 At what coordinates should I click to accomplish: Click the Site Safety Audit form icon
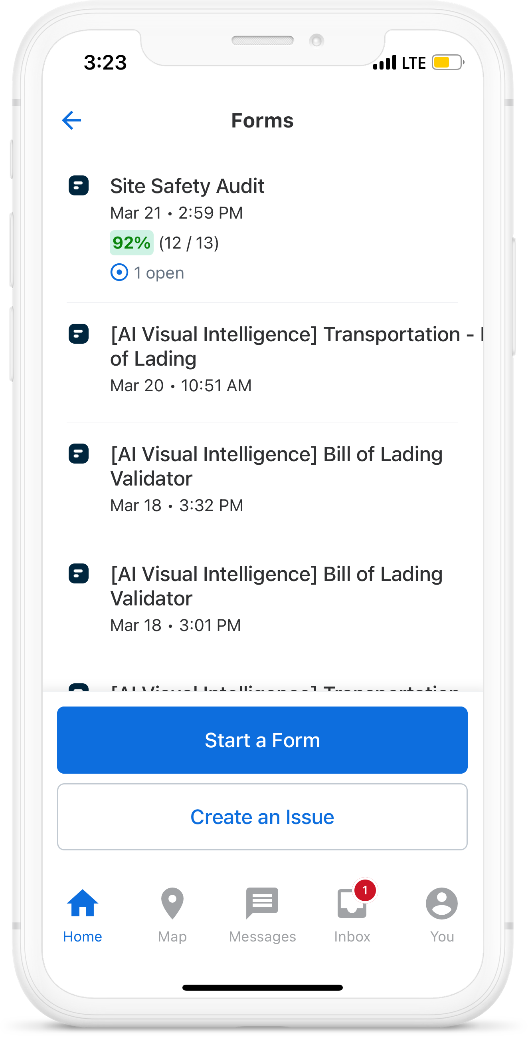coord(79,185)
